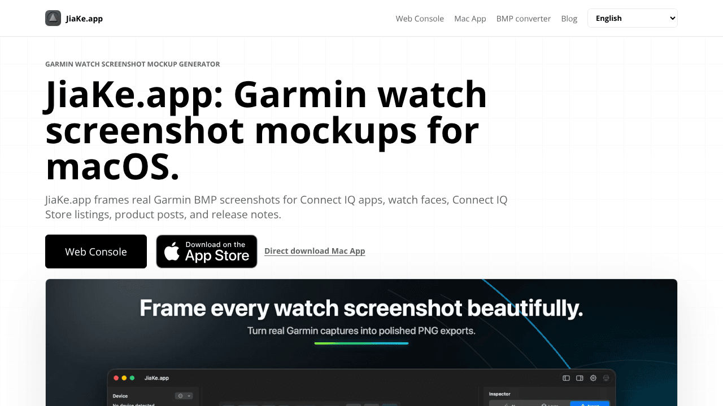723x406 pixels.
Task: Open the Web Console nav item
Action: tap(420, 19)
